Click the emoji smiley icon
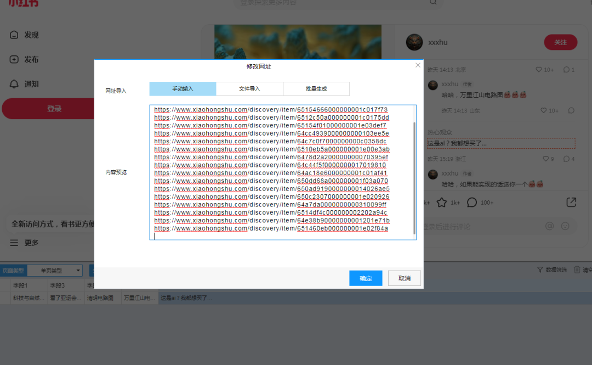 pyautogui.click(x=565, y=226)
